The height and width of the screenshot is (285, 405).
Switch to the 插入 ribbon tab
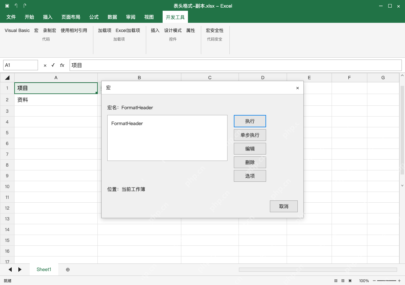pos(48,17)
